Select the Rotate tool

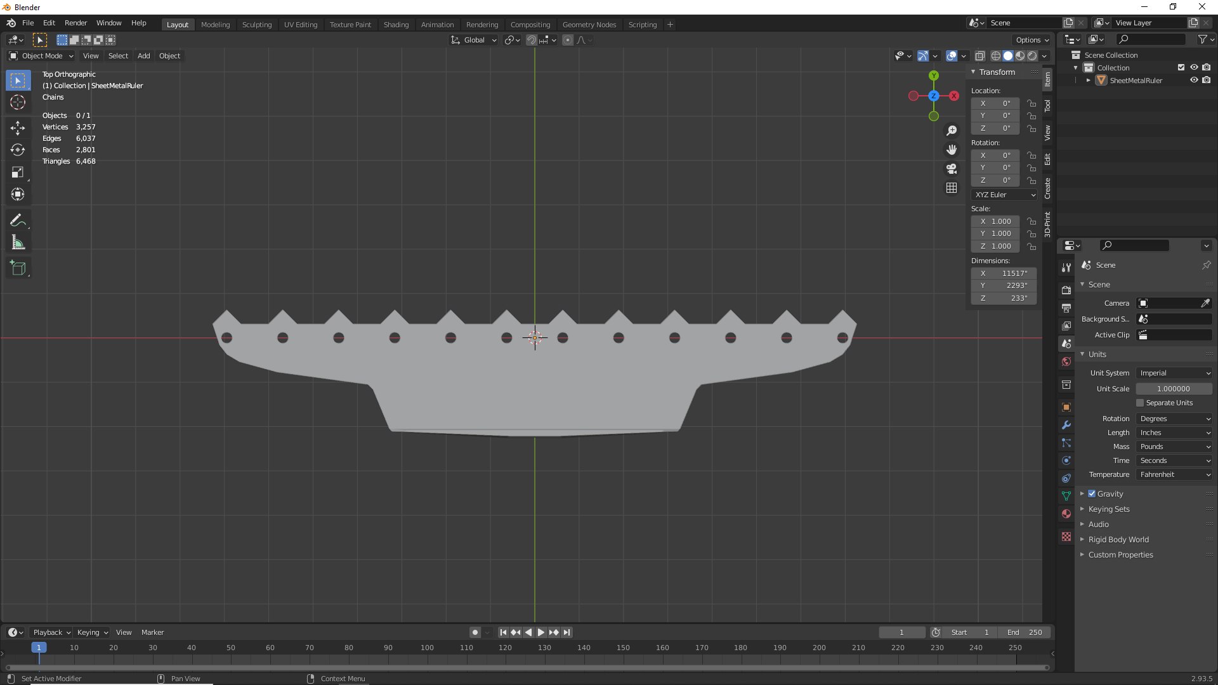18,150
